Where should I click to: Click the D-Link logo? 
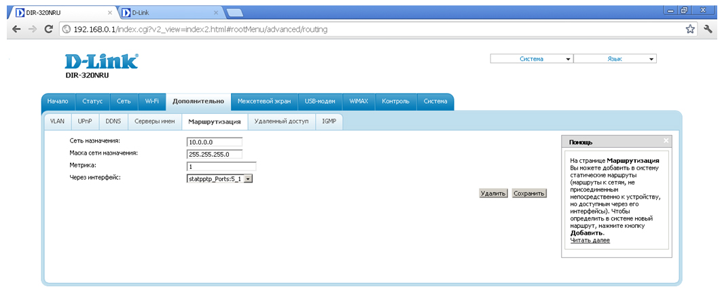pos(101,62)
